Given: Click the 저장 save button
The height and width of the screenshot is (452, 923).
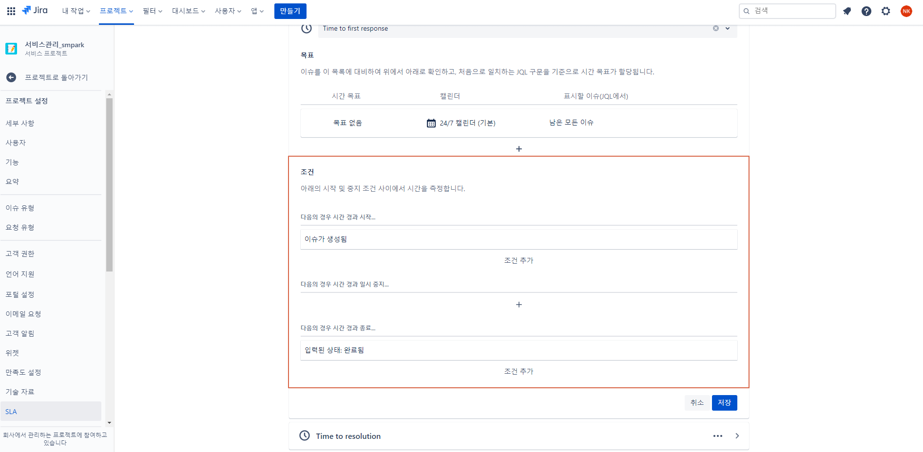Looking at the screenshot, I should pos(724,403).
